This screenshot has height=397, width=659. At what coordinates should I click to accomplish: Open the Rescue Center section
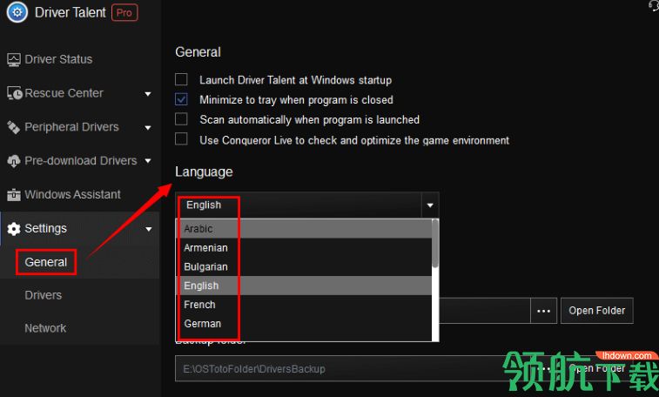click(x=64, y=93)
